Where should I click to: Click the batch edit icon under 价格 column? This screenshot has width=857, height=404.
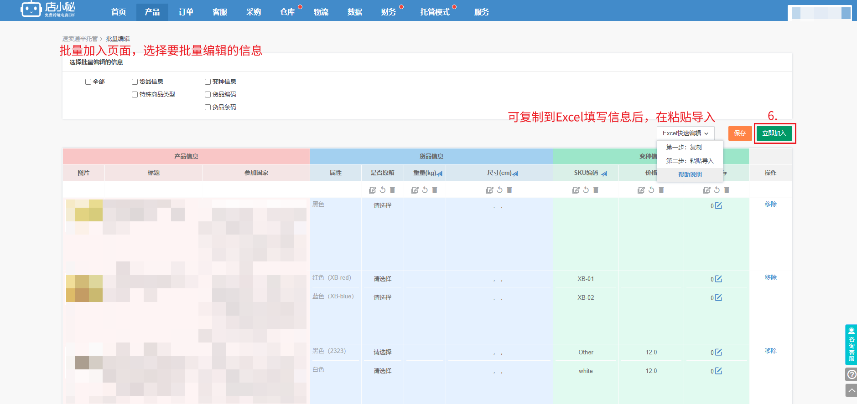(641, 190)
